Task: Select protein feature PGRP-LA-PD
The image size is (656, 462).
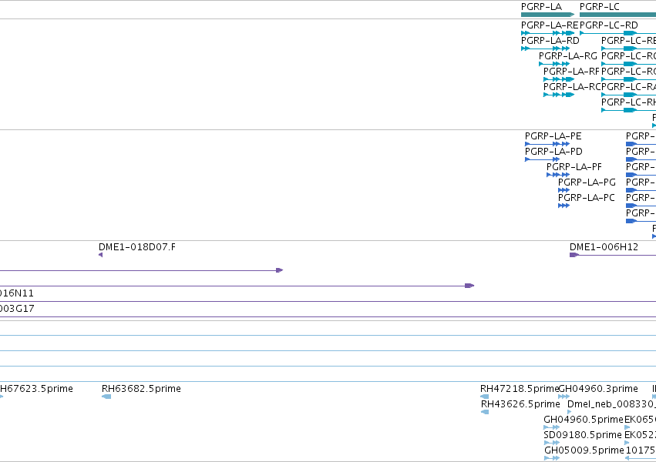Action: [553, 152]
